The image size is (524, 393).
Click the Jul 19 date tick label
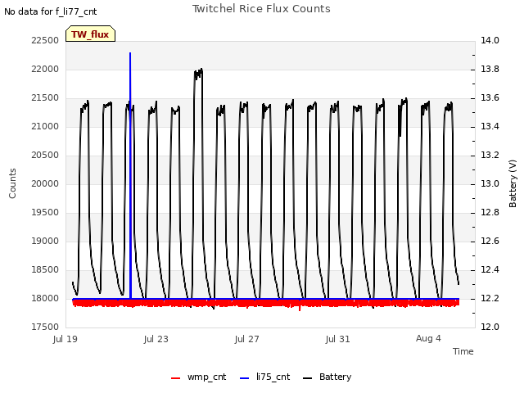click(65, 339)
